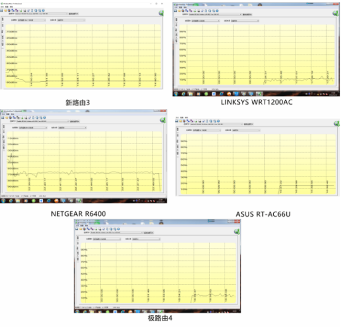
Task: Open the first menu-bar item in 新路由3 window
Action: (x=2, y=7)
